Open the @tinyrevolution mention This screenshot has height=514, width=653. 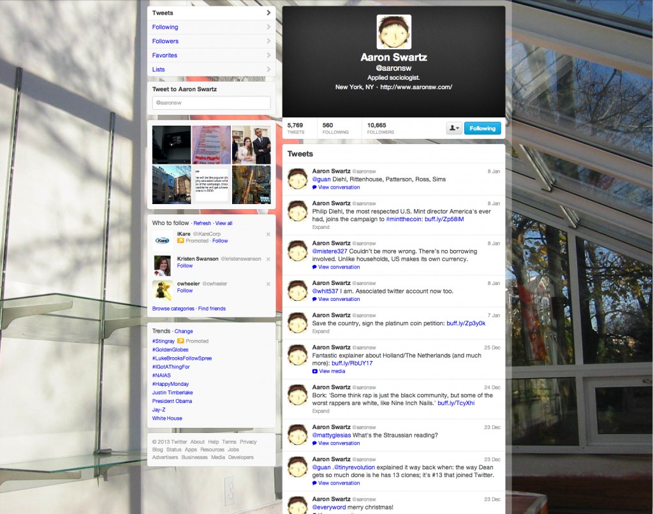click(355, 467)
